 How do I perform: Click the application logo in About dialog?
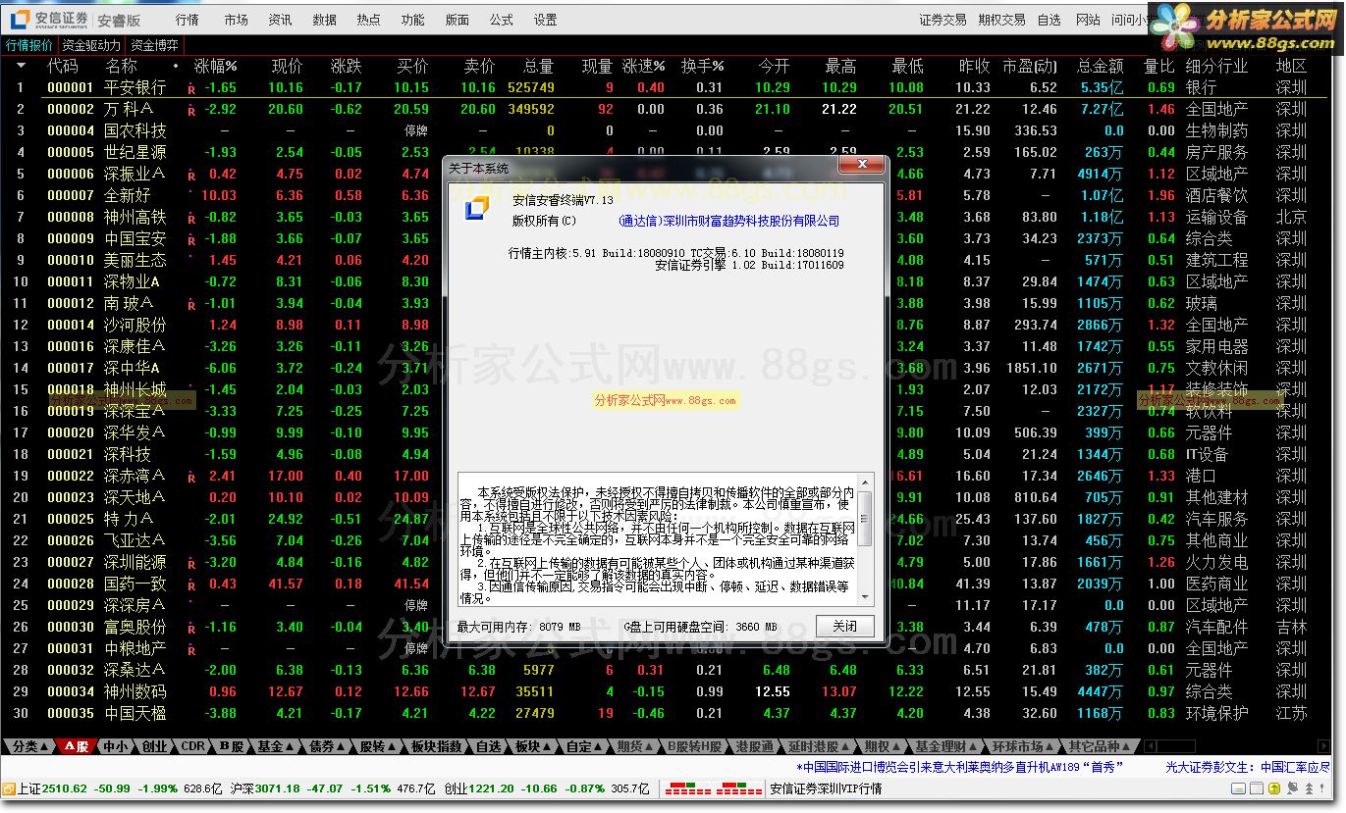(x=475, y=209)
